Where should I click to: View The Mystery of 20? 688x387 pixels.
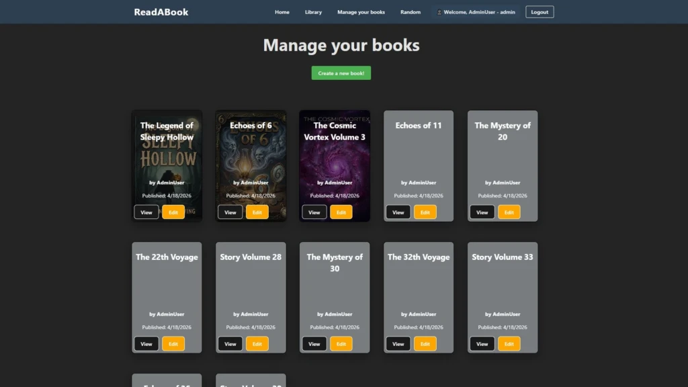[482, 212]
